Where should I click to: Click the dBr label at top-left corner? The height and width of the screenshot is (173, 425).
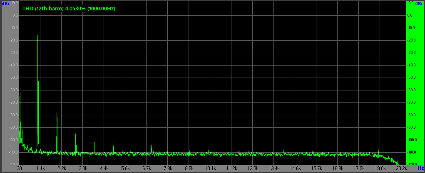(5, 3)
